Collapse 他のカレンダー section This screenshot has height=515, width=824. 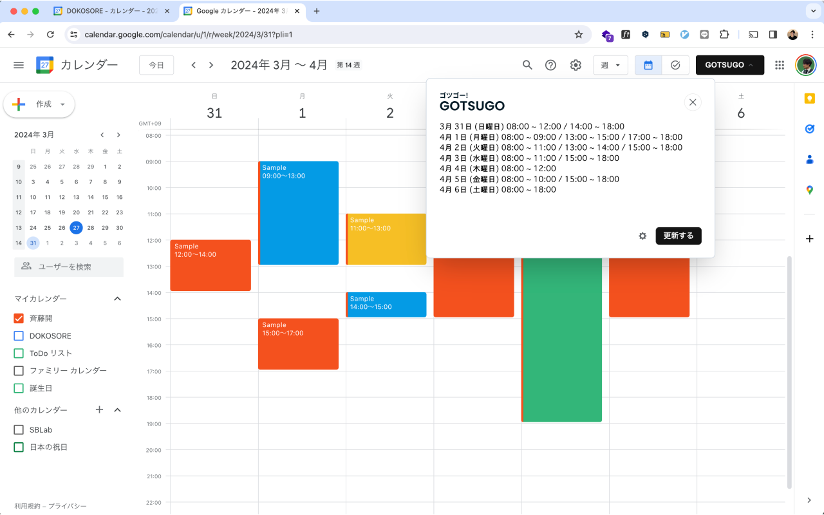click(117, 409)
